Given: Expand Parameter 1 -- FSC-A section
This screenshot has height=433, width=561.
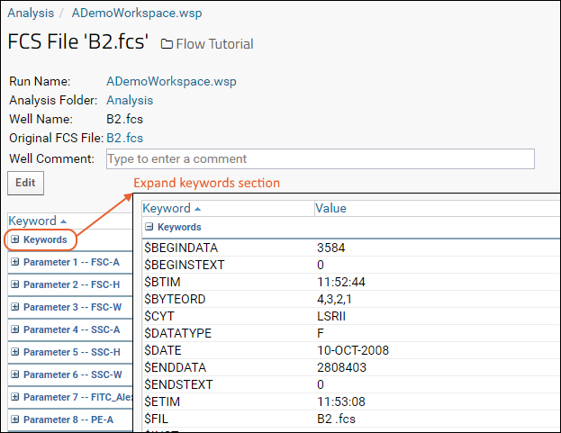Looking at the screenshot, I should (14, 262).
